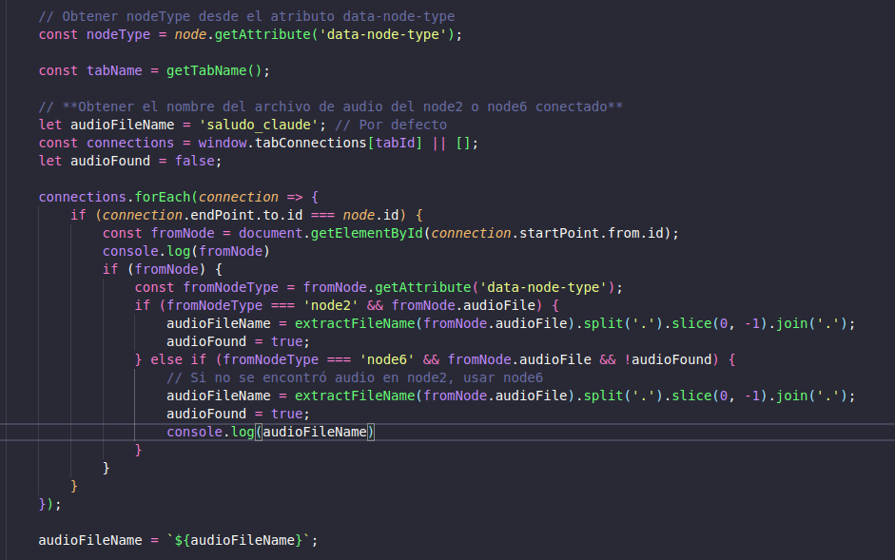This screenshot has width=895, height=560.
Task: Place the cursor in 'console.log(audioFileName)' line
Action: coord(270,433)
